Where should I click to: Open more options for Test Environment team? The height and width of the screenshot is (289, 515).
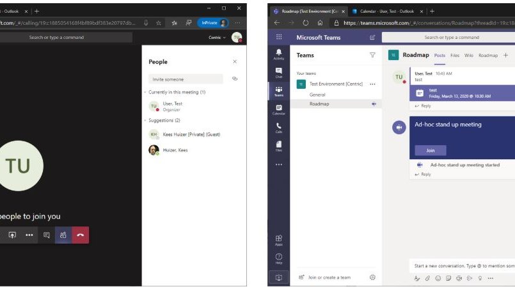click(372, 84)
